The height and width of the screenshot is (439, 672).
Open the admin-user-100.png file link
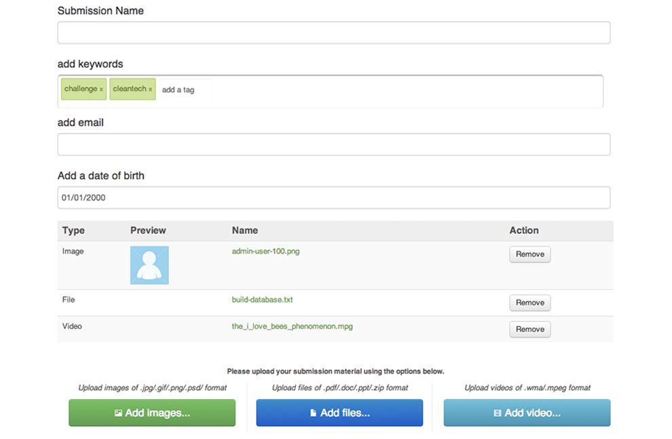pos(265,252)
